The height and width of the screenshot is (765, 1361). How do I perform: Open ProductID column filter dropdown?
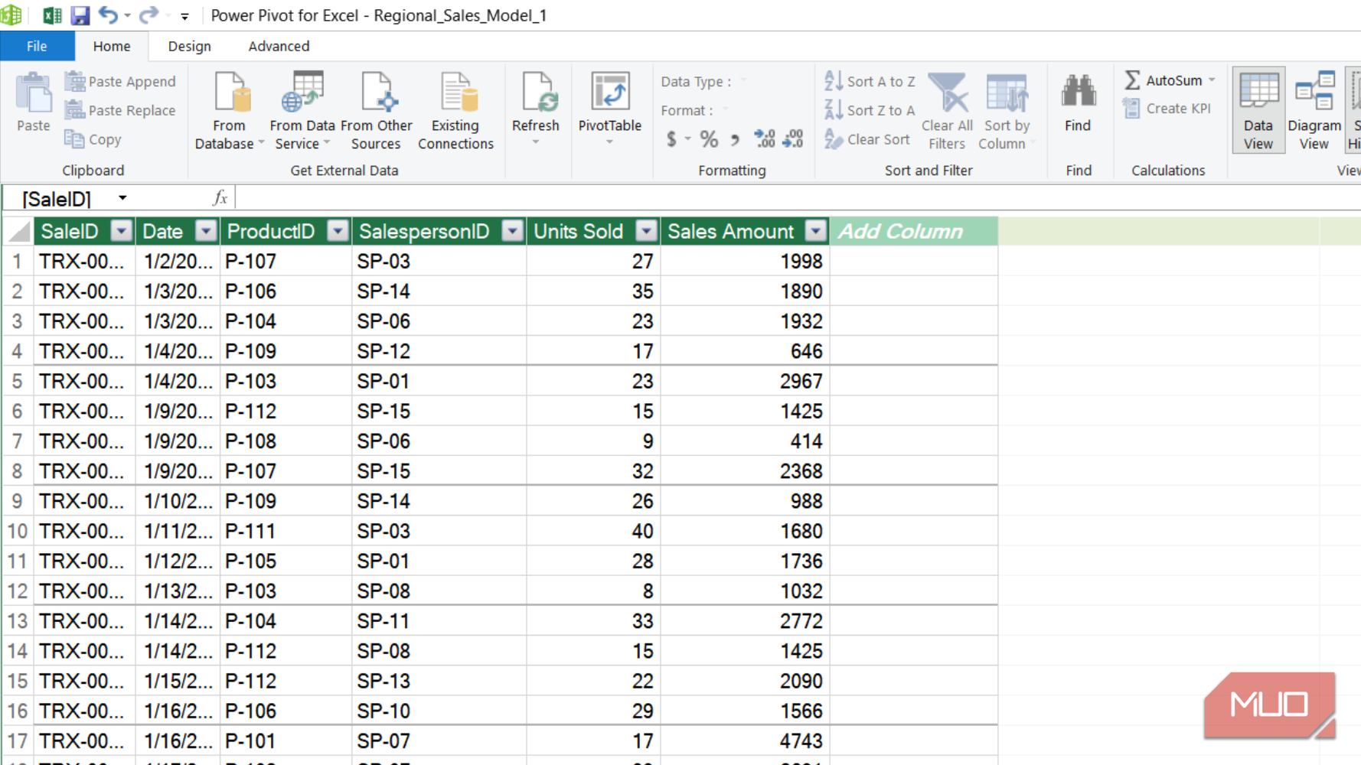point(338,231)
